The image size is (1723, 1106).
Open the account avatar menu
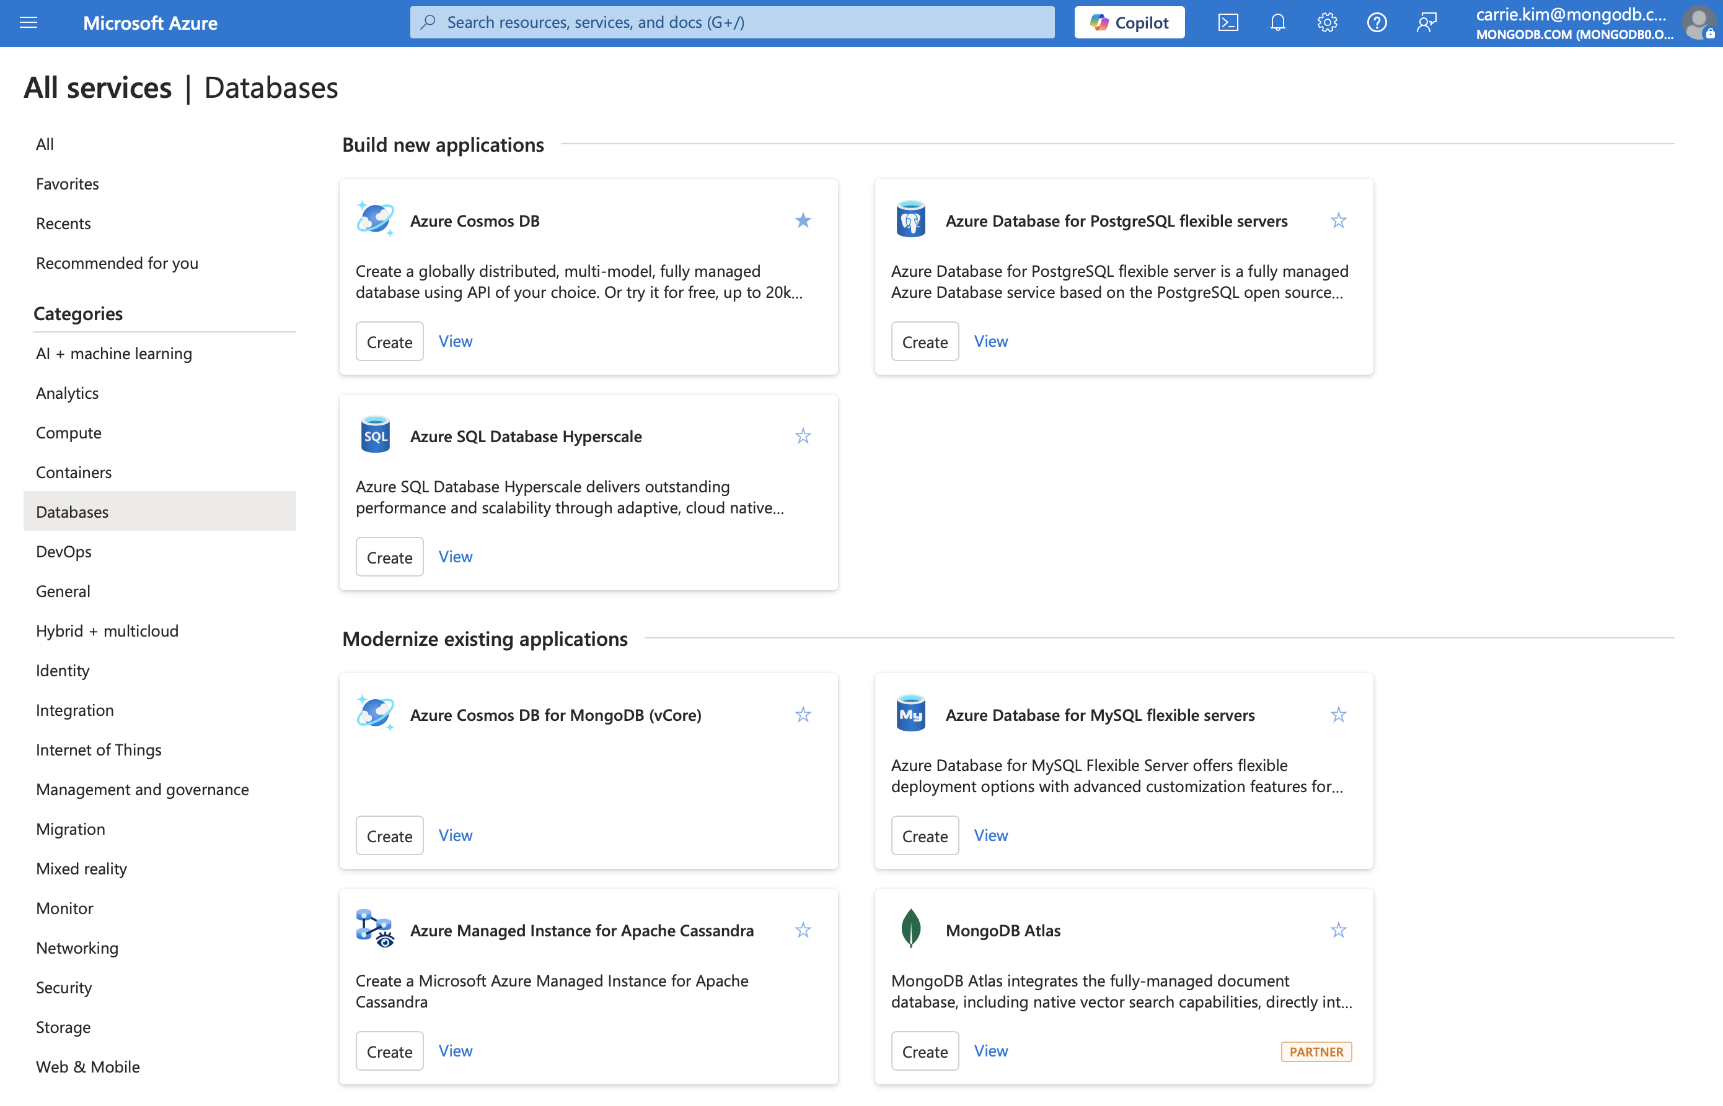pos(1699,22)
